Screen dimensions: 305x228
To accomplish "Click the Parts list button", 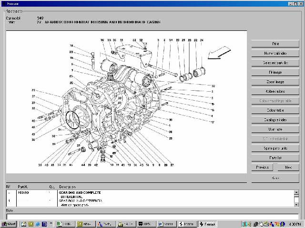I will point(275,158).
